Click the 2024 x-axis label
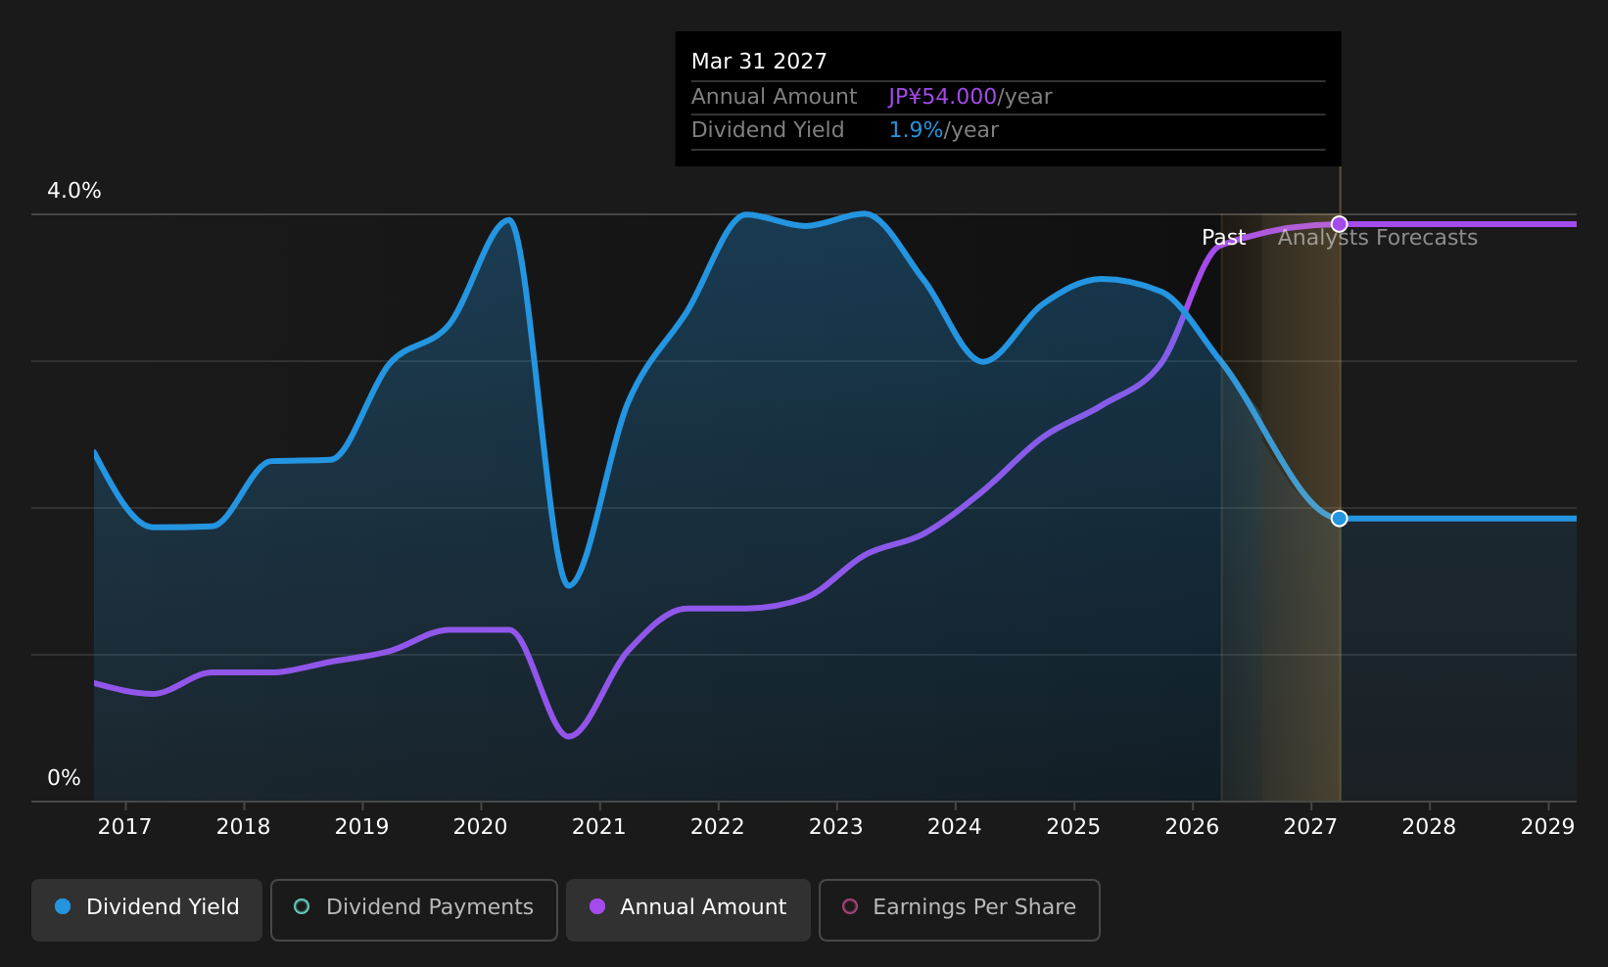The width and height of the screenshot is (1608, 967). tap(954, 827)
